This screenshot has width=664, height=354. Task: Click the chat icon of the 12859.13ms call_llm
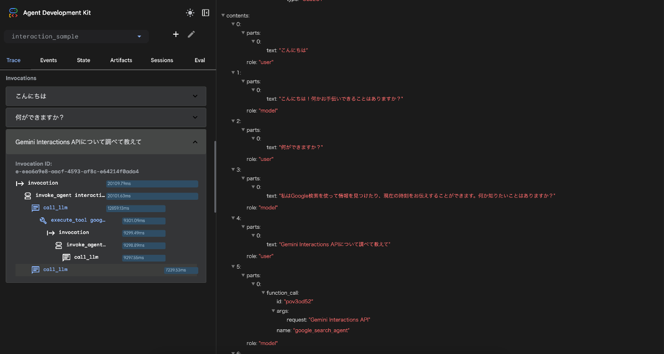[x=36, y=208]
